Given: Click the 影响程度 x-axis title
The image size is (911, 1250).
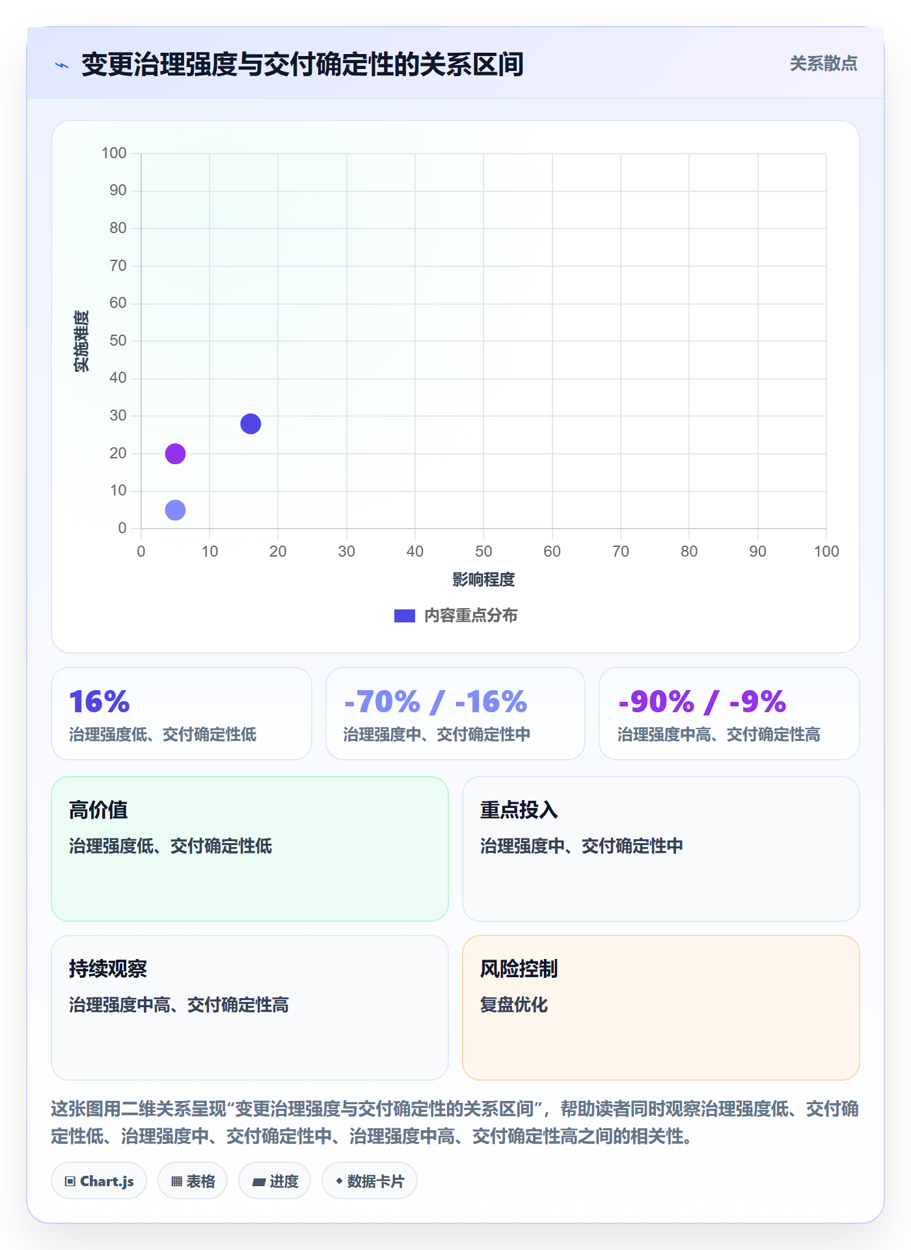Looking at the screenshot, I should pos(483,579).
